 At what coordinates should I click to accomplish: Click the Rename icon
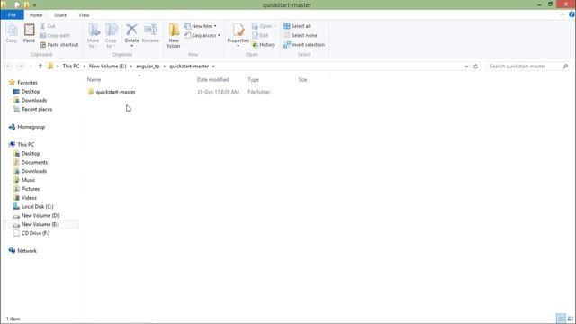click(x=150, y=30)
